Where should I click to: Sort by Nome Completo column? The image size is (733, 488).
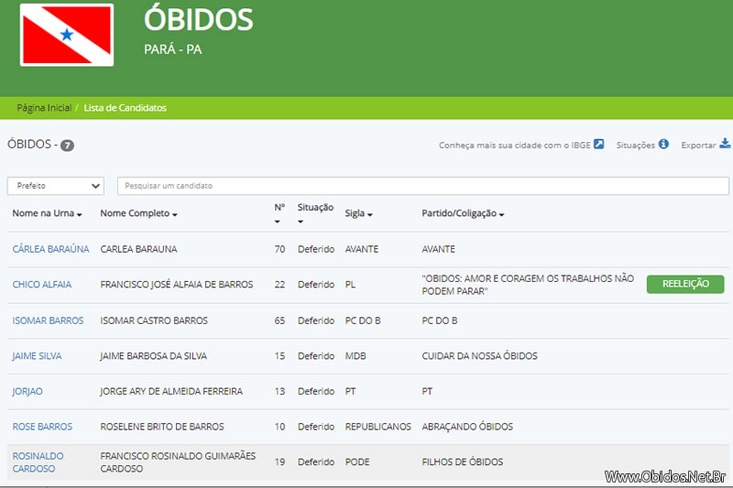coord(139,213)
